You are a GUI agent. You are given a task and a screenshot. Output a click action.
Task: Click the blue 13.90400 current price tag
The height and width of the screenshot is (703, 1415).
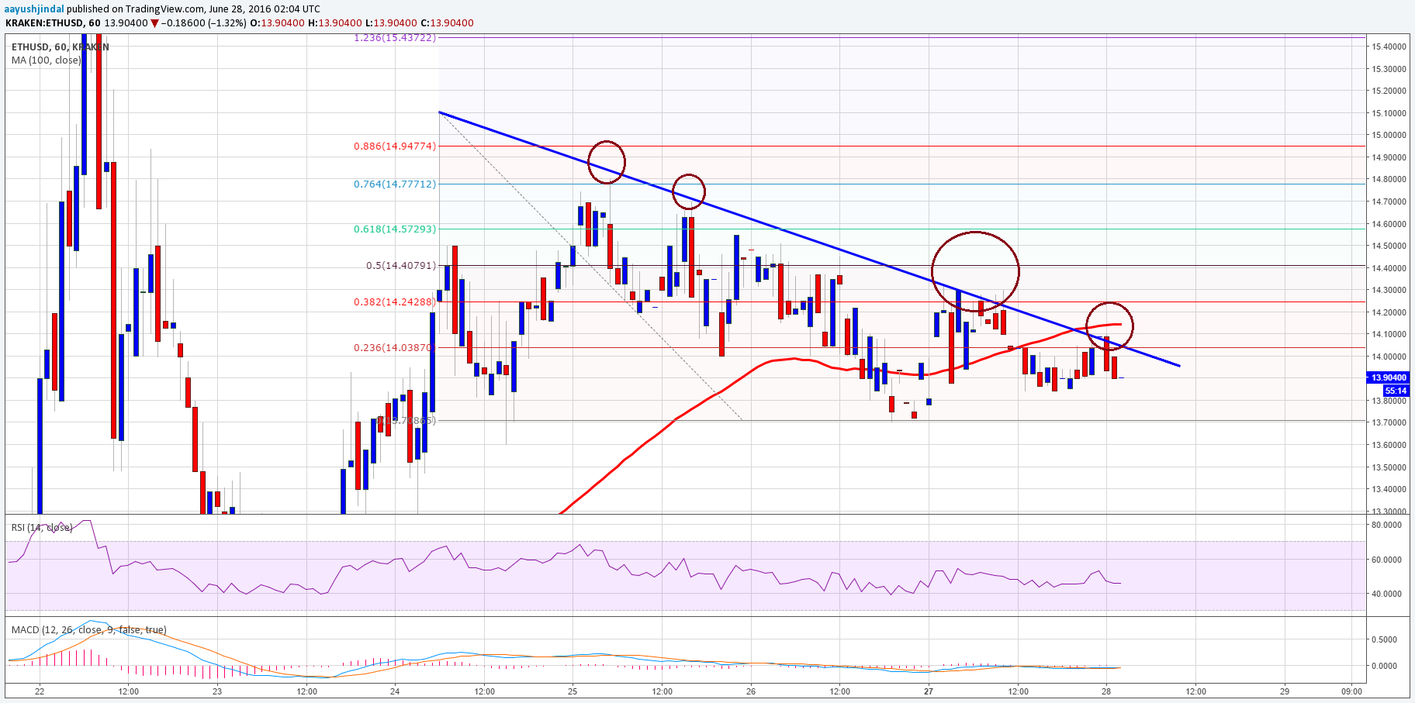(x=1388, y=377)
